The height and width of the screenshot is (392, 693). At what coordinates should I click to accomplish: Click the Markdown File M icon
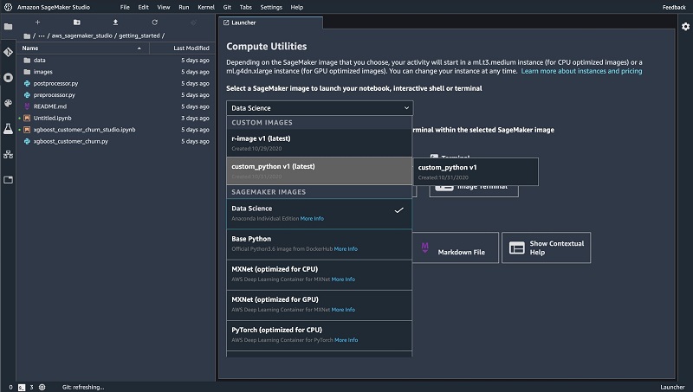pyautogui.click(x=424, y=247)
